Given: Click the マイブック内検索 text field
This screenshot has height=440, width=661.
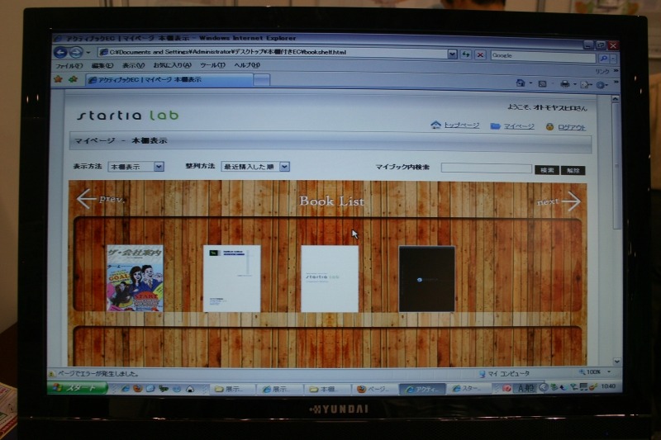Looking at the screenshot, I should point(486,168).
